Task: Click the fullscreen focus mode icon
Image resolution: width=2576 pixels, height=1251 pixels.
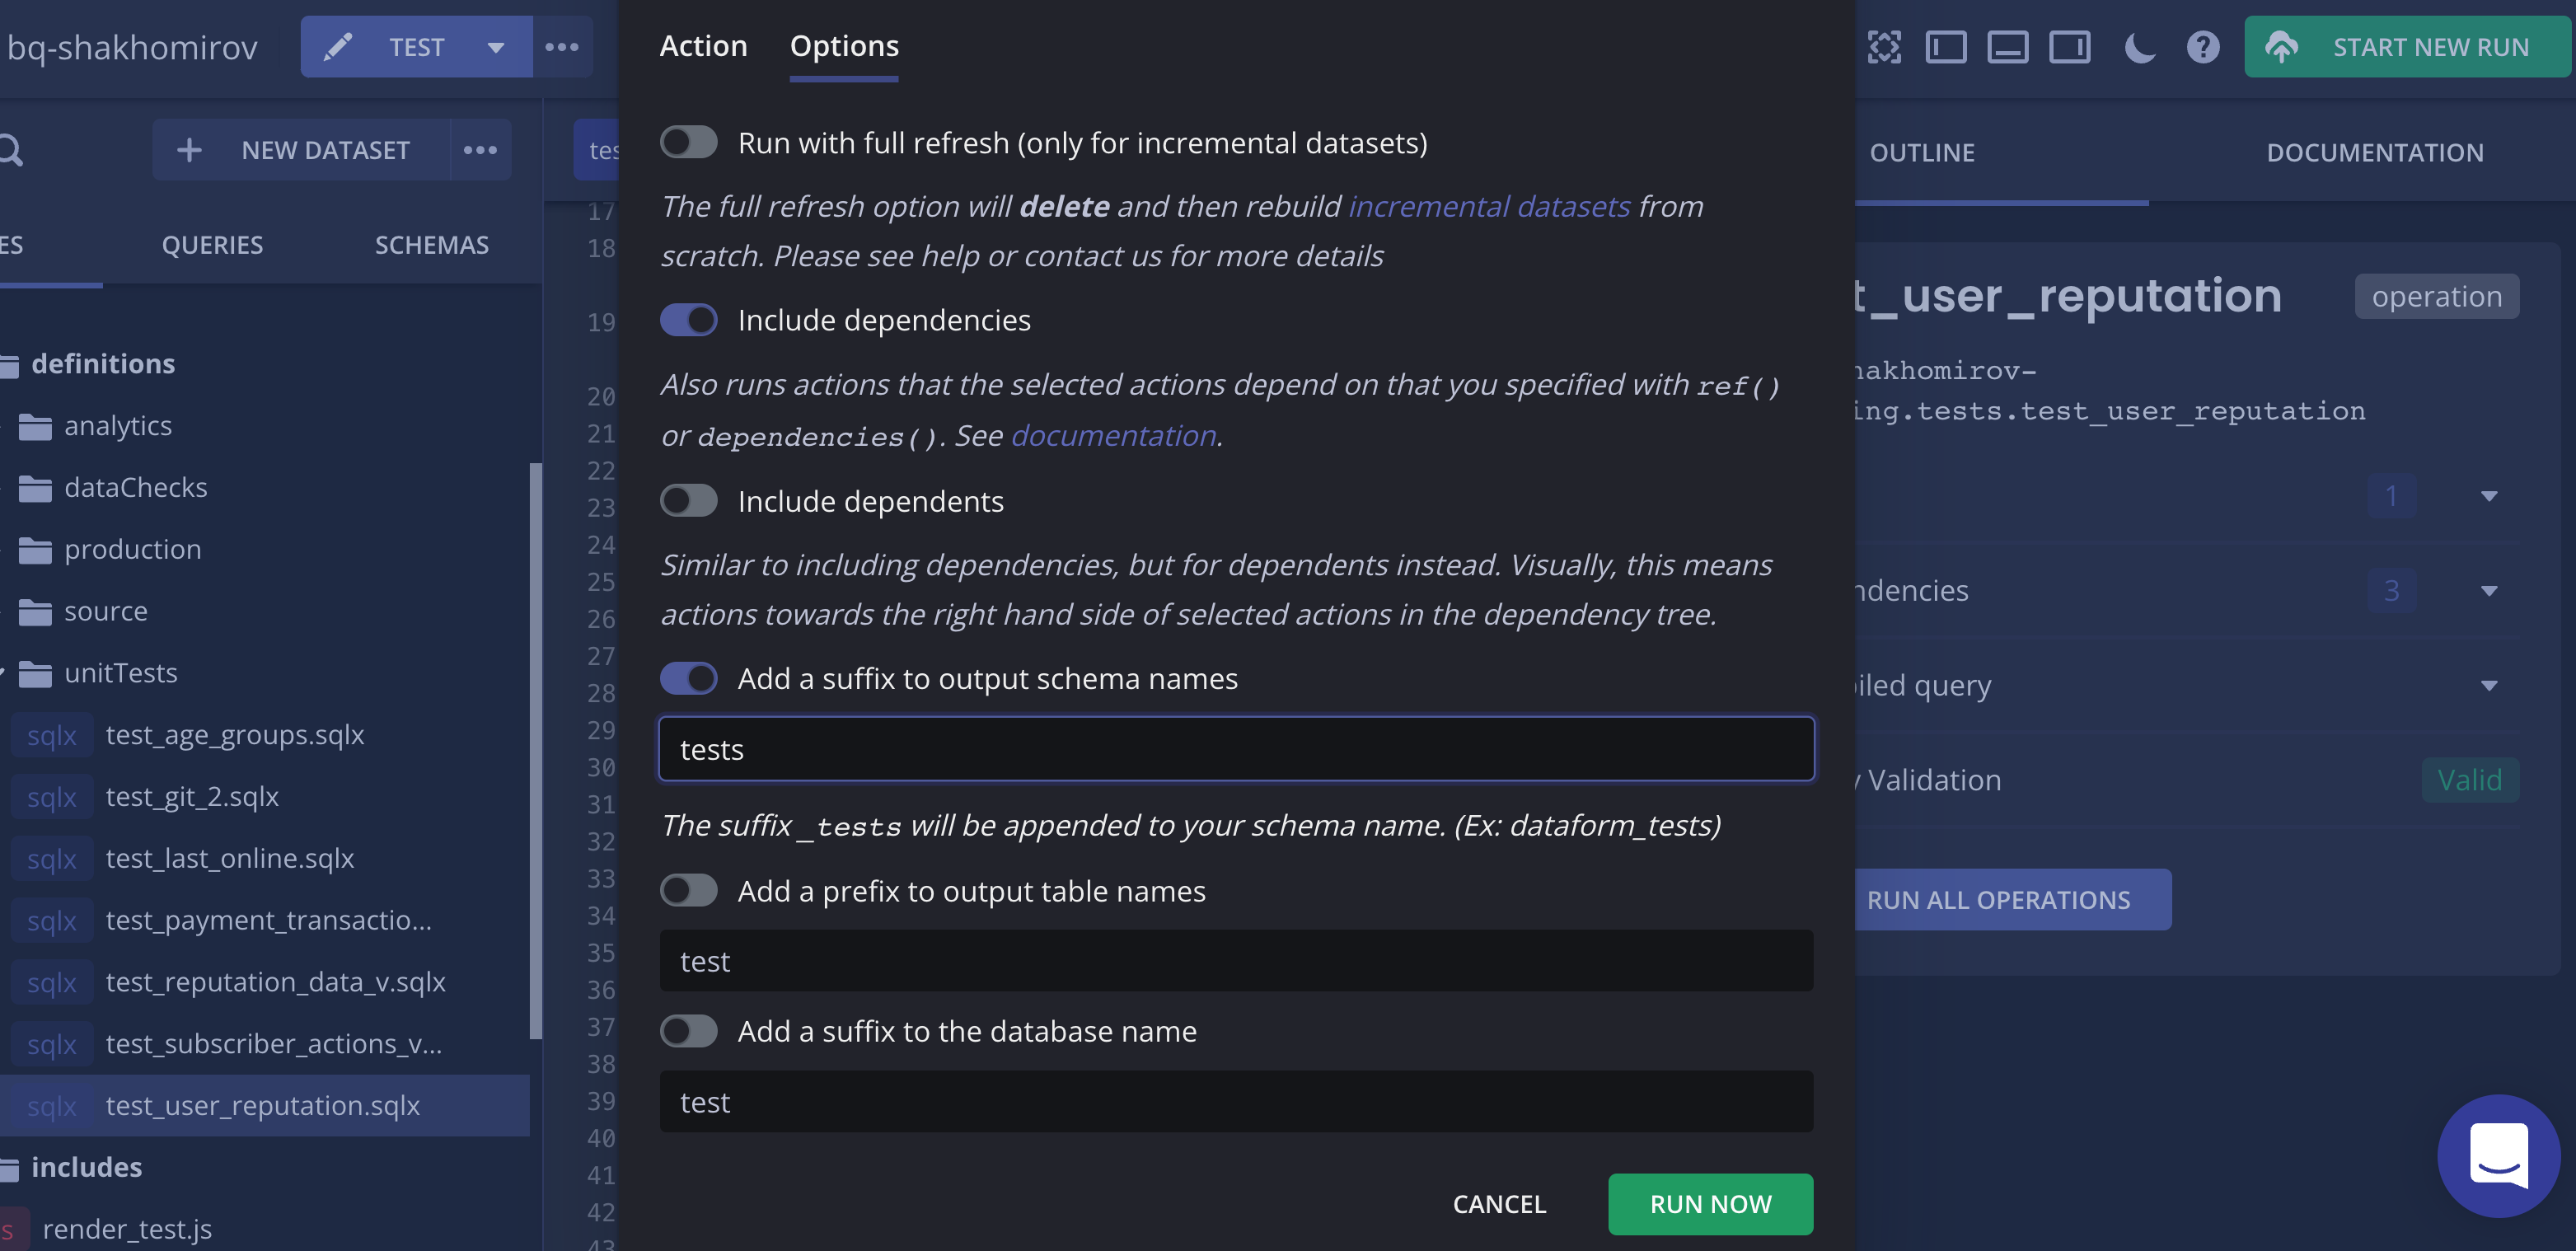Action: [x=1884, y=47]
